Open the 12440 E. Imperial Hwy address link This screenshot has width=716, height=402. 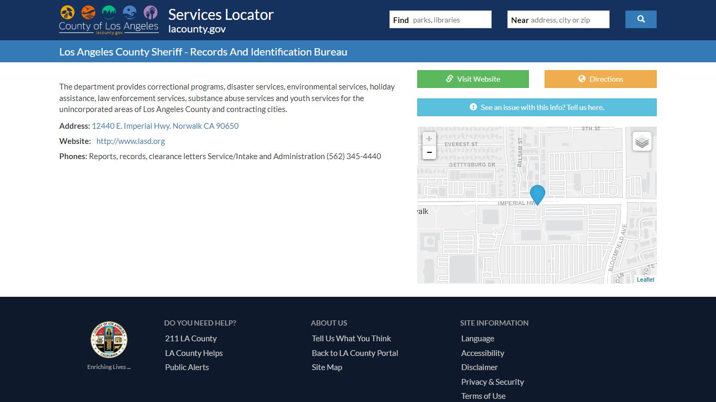point(165,126)
